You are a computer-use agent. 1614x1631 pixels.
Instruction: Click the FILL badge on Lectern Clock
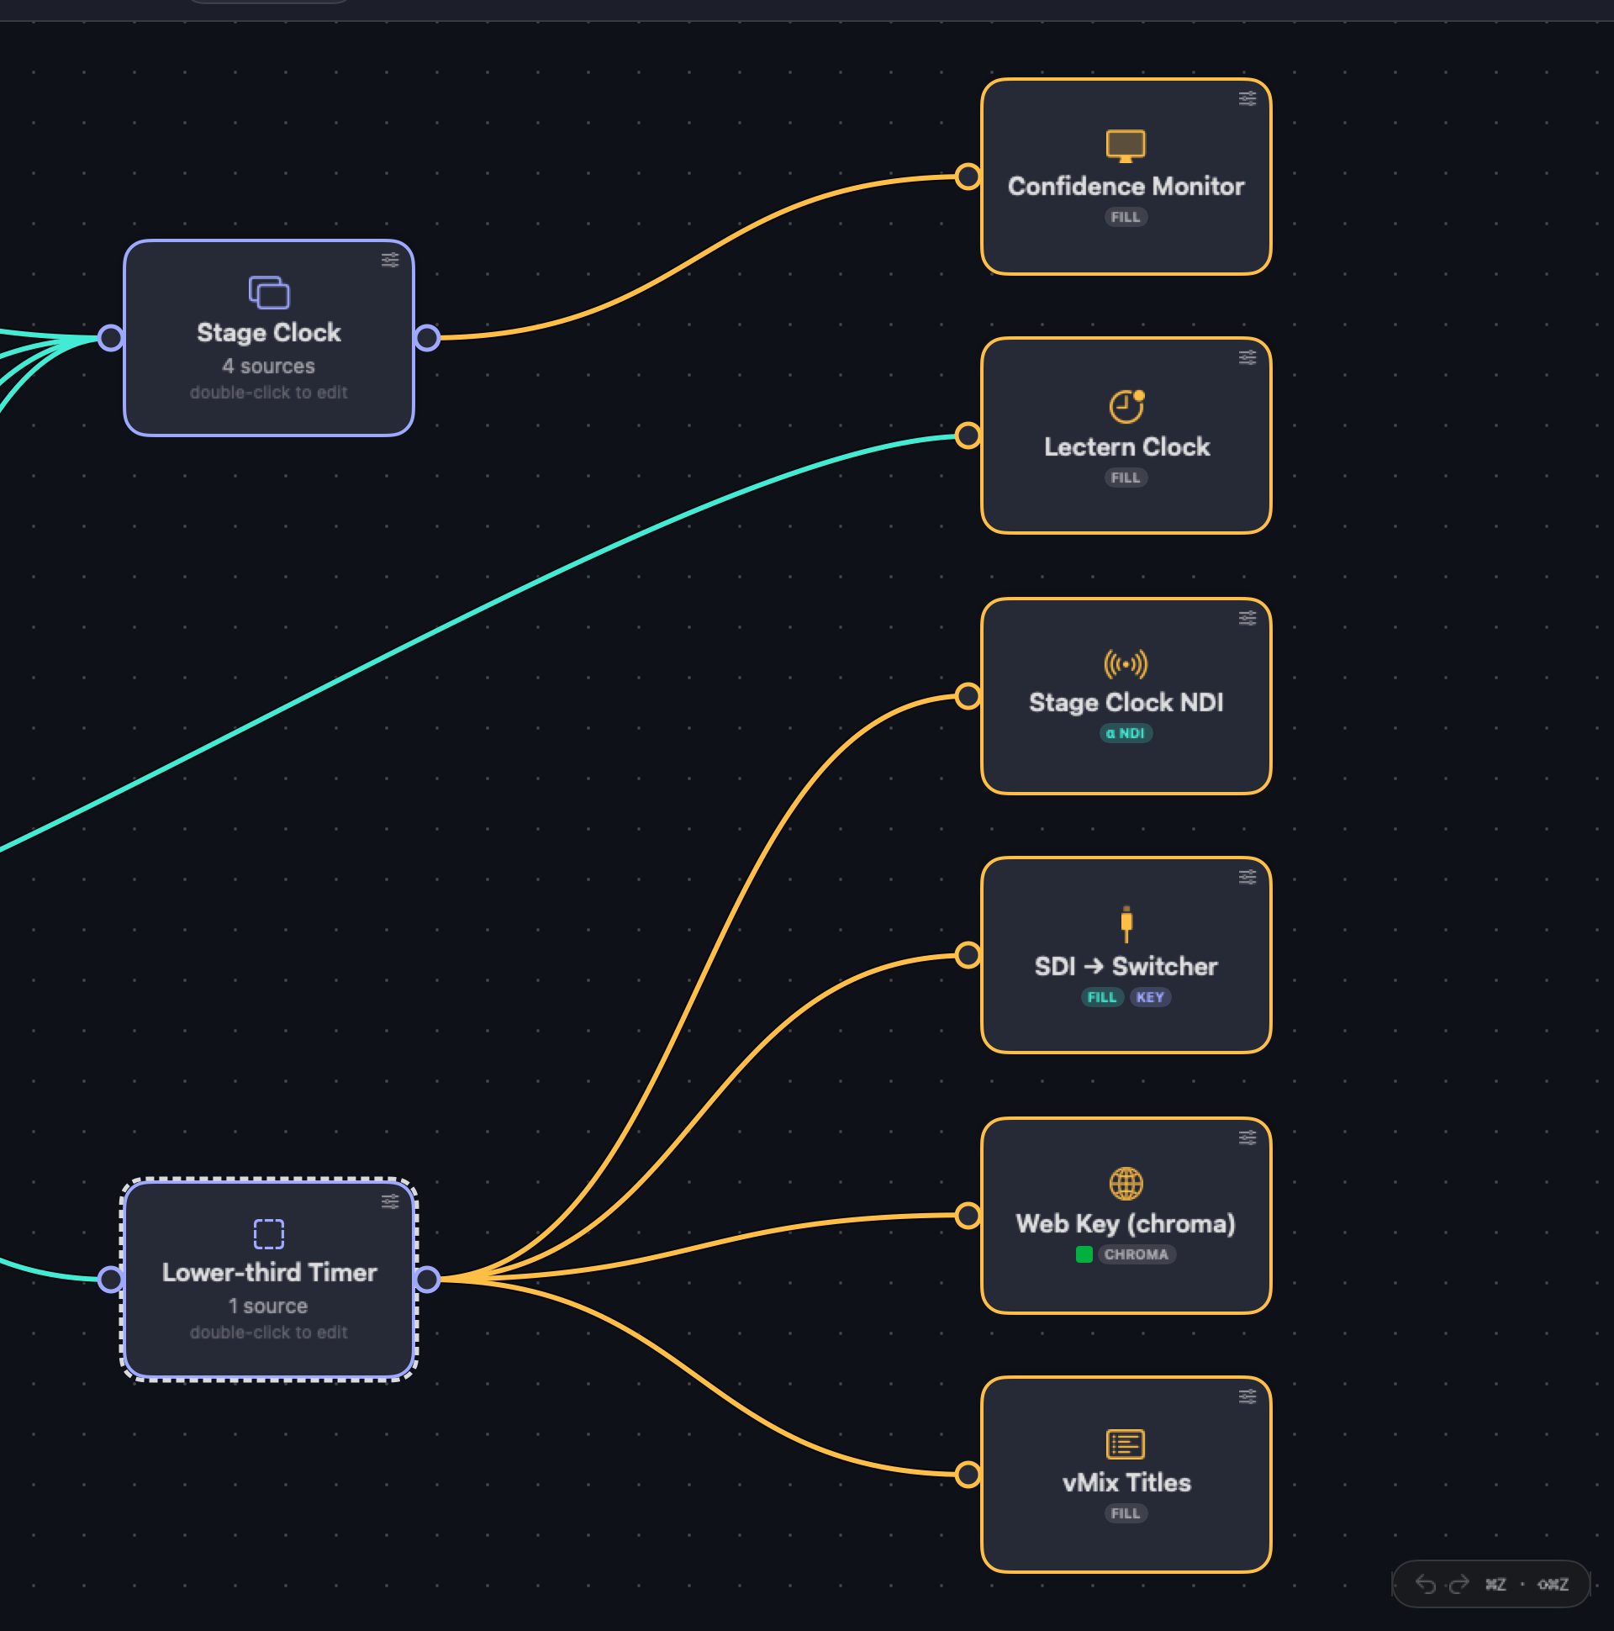1126,478
